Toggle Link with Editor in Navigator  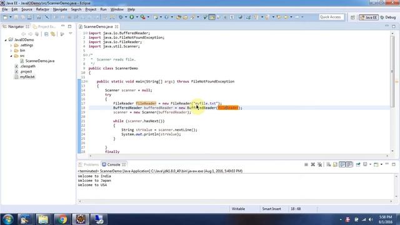coord(53,34)
